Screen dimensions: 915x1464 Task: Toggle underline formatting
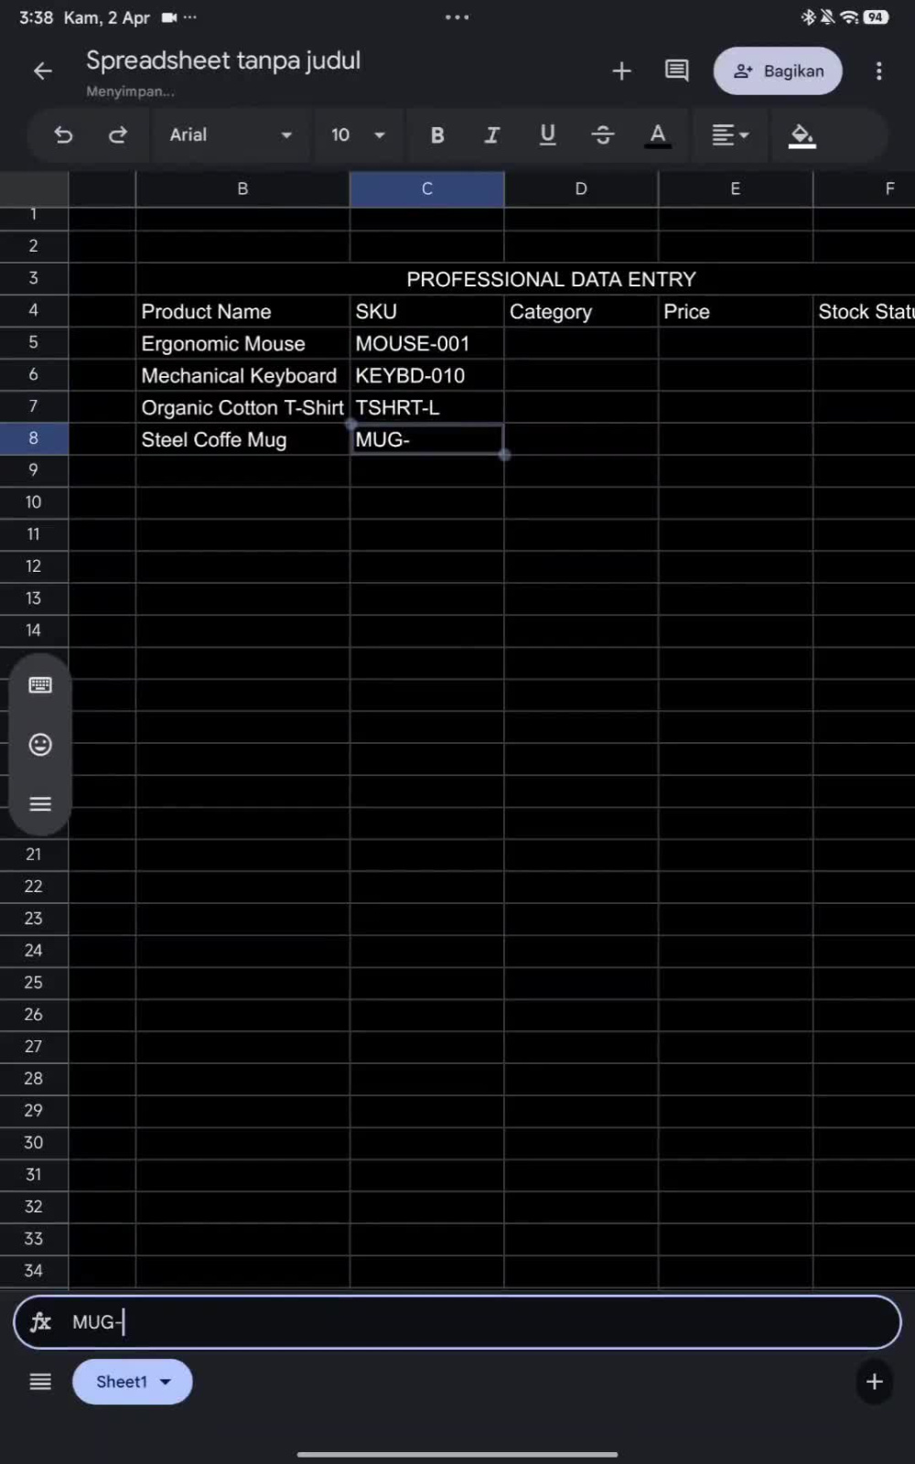(x=547, y=135)
